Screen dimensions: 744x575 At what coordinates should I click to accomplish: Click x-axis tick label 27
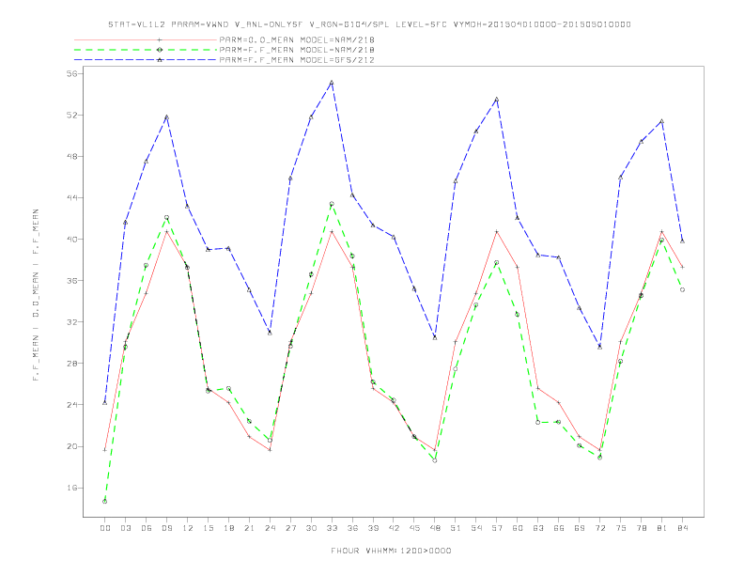pyautogui.click(x=290, y=528)
